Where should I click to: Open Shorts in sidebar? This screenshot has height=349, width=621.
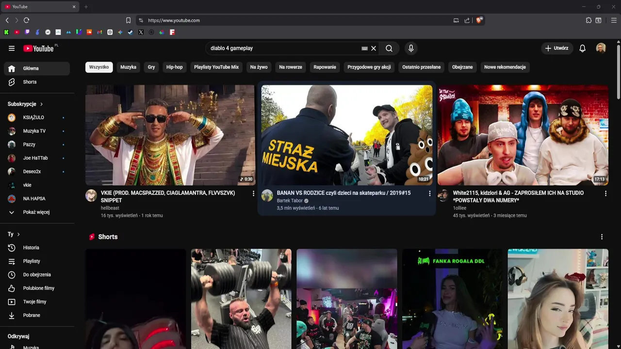tap(37, 82)
